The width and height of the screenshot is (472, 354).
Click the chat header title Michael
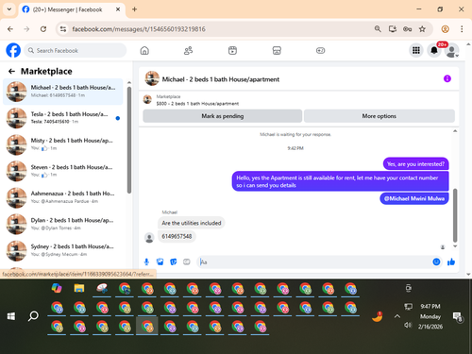[221, 79]
